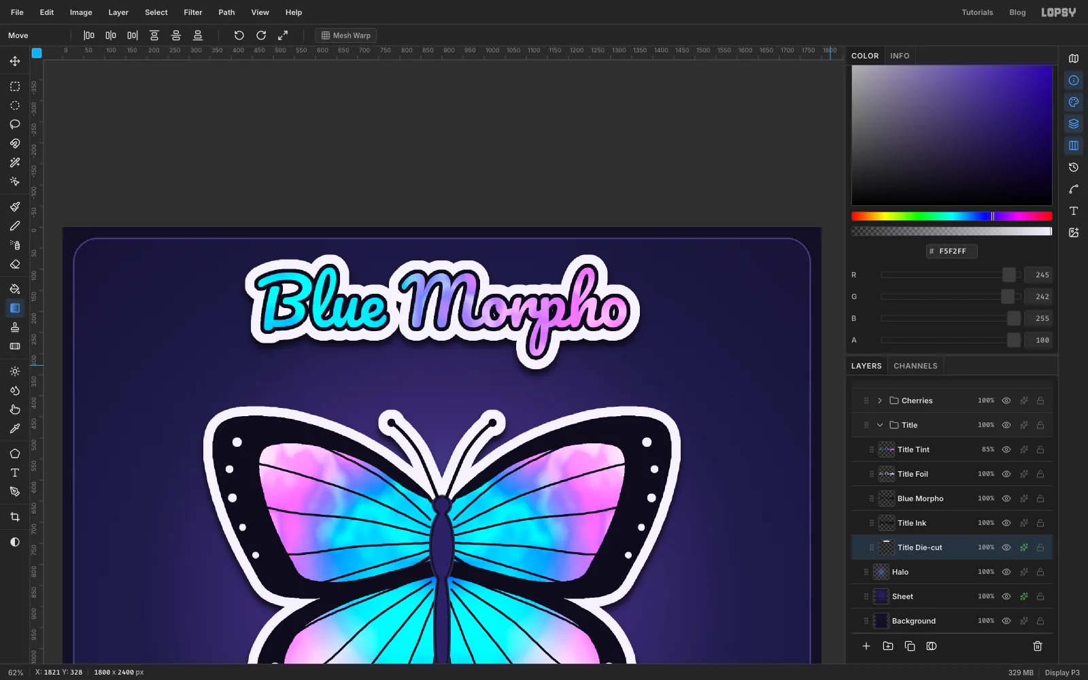Click the Title Foil layer thumbnail
Screen dimensions: 1088x680
pos(887,474)
